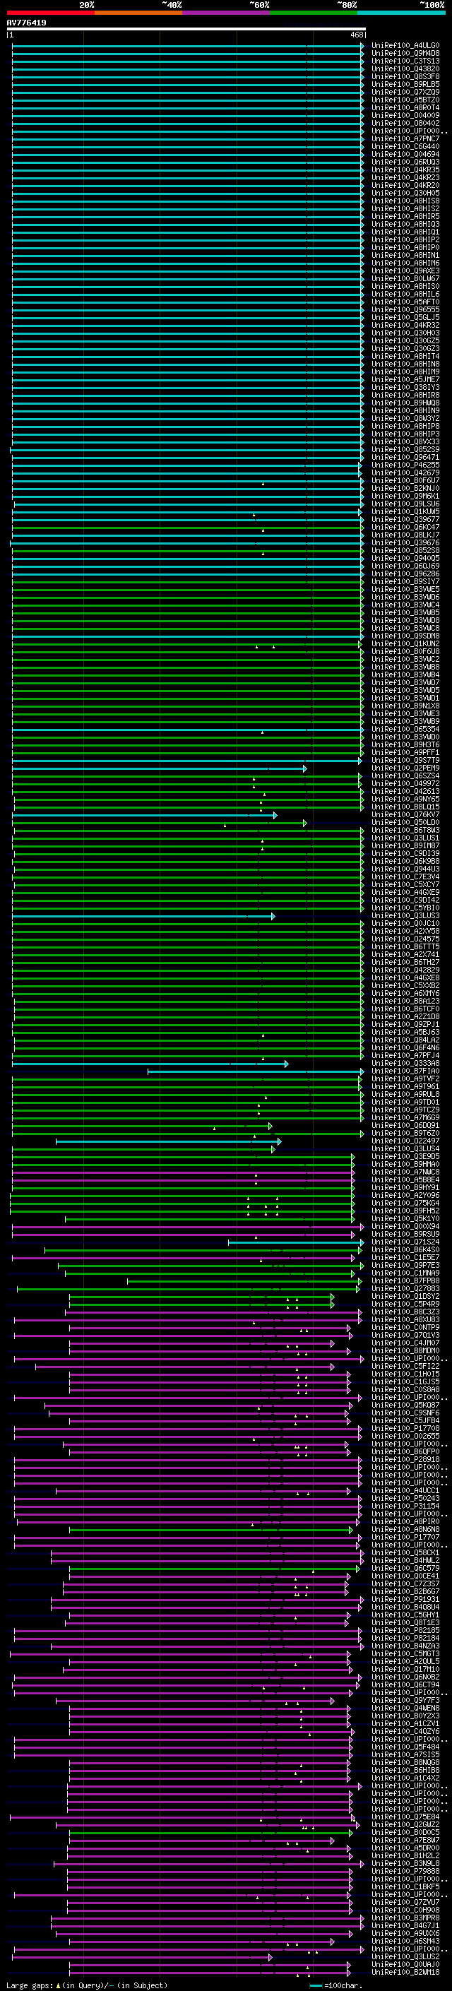Click label UniRef100_B9N1X8
Screen dimensions: 452x1991
pos(405,706)
